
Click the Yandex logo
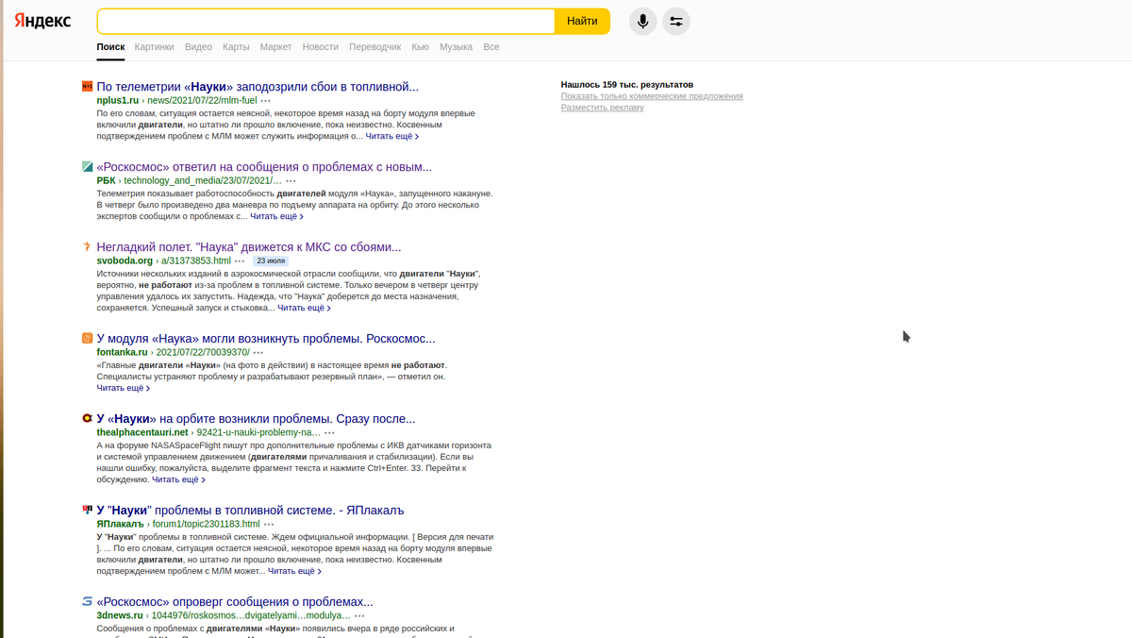pos(42,21)
